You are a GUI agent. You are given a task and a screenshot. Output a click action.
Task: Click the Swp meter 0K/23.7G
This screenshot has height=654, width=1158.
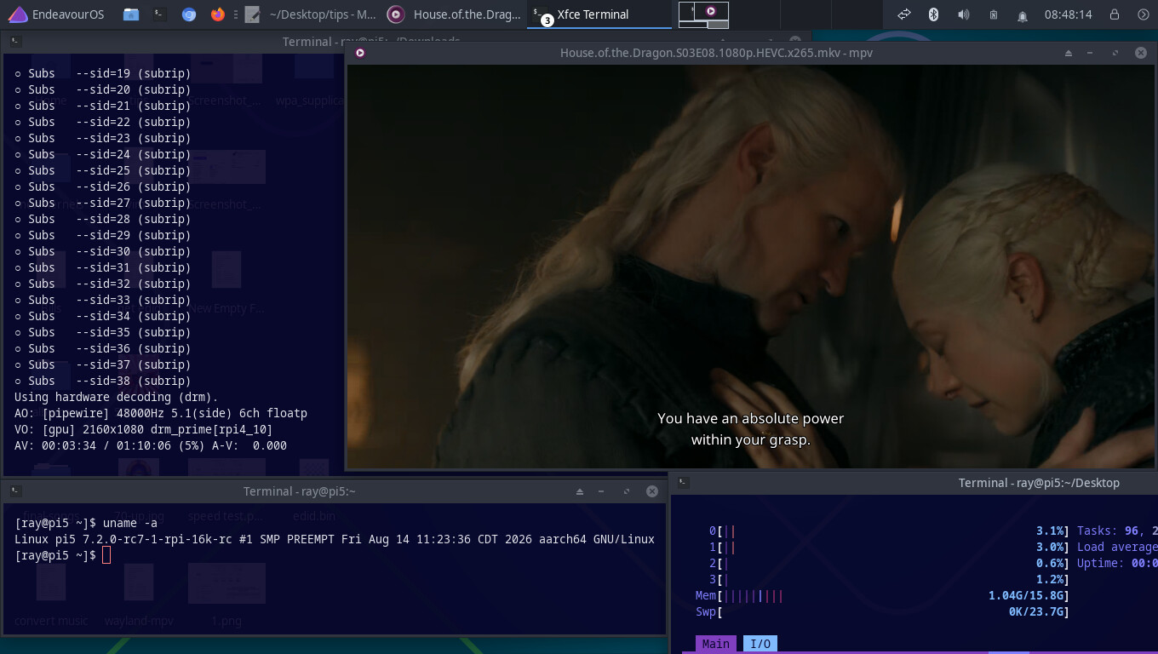click(882, 611)
